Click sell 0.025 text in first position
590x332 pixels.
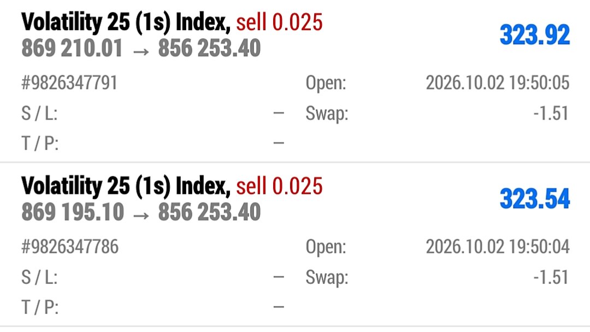pyautogui.click(x=279, y=22)
